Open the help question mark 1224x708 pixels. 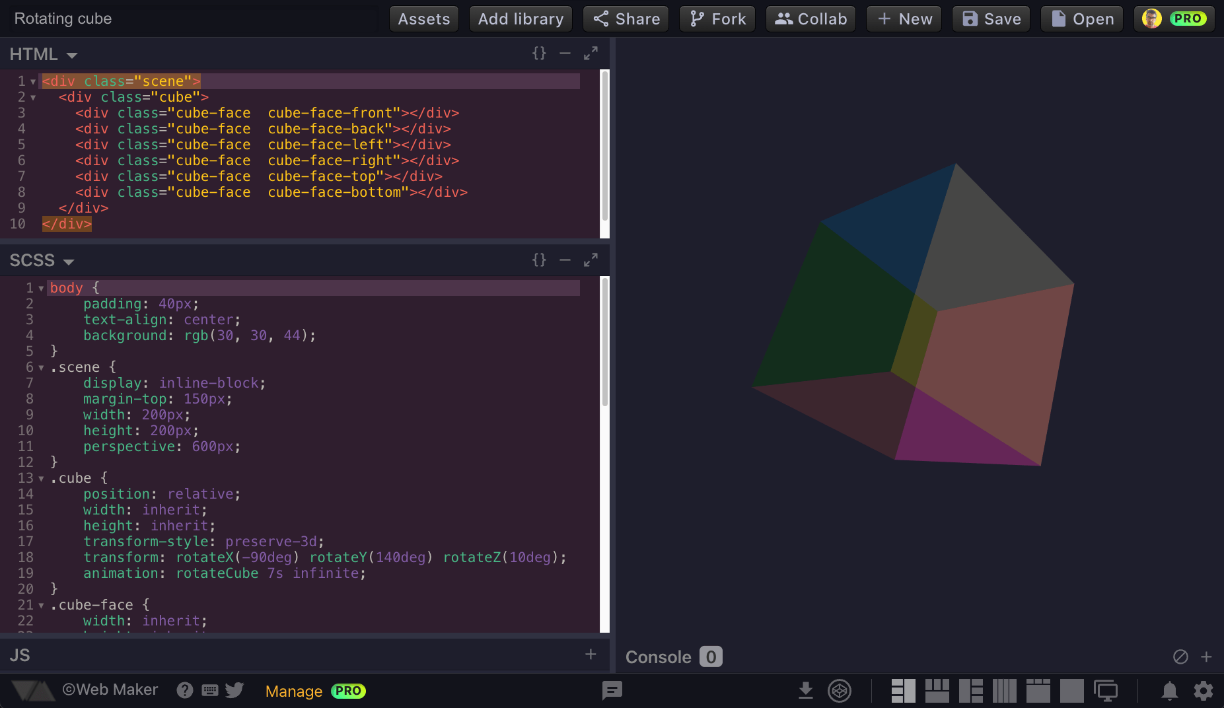(184, 691)
